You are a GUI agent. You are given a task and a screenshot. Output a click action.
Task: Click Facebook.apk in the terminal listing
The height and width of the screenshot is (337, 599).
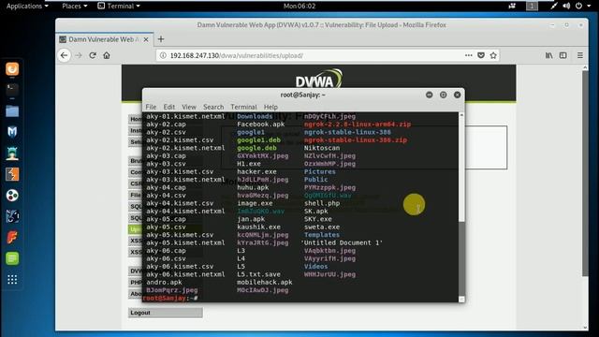(260, 125)
